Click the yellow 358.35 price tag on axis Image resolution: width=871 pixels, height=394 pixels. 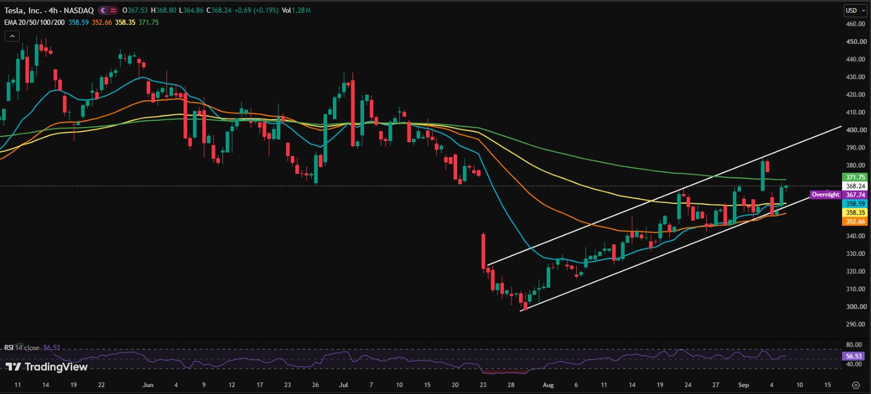point(855,213)
